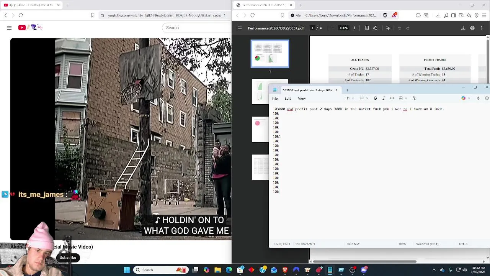
Task: Toggle italic formatting in Notepad
Action: tap(384, 98)
